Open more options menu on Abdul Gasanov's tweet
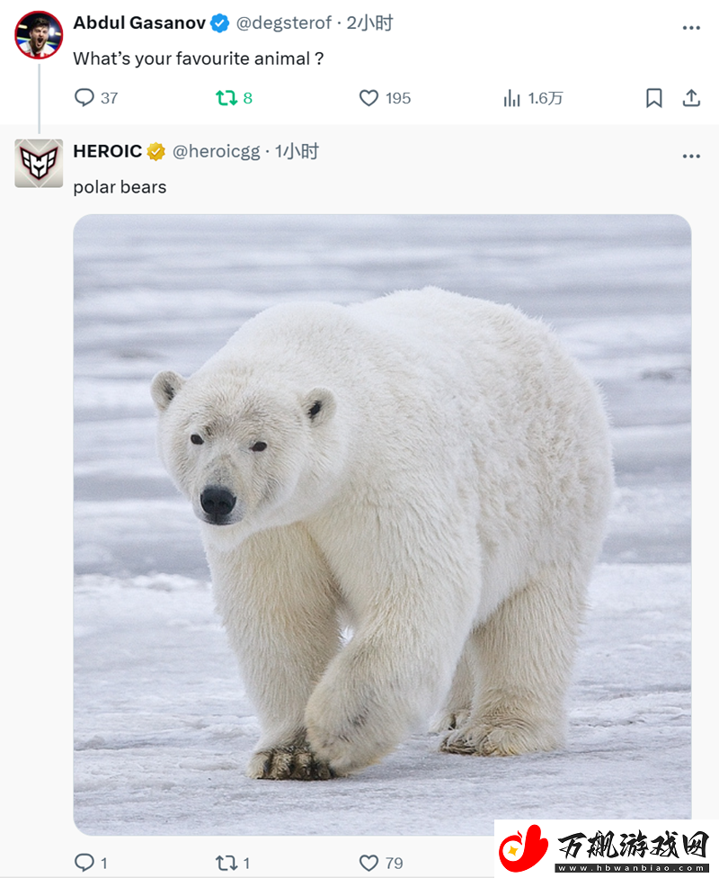This screenshot has height=878, width=719. [x=691, y=27]
